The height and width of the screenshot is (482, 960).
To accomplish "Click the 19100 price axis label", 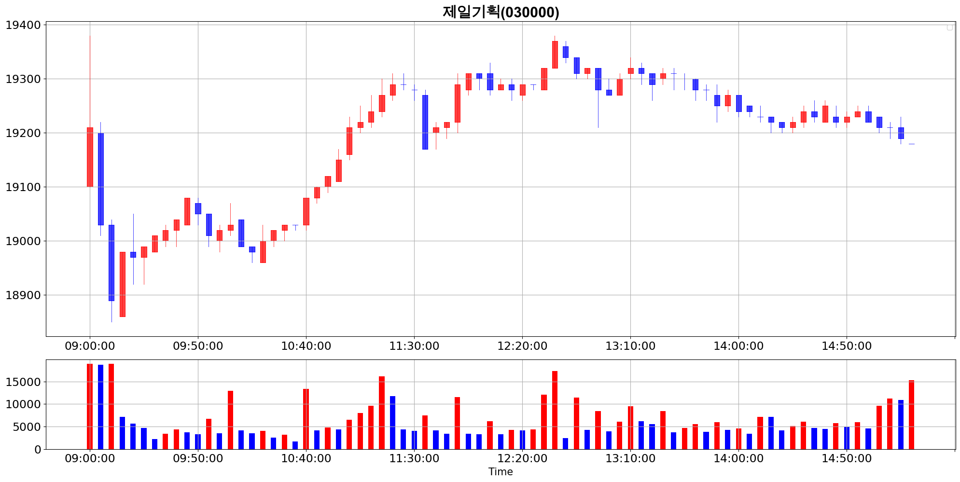I will pos(23,187).
